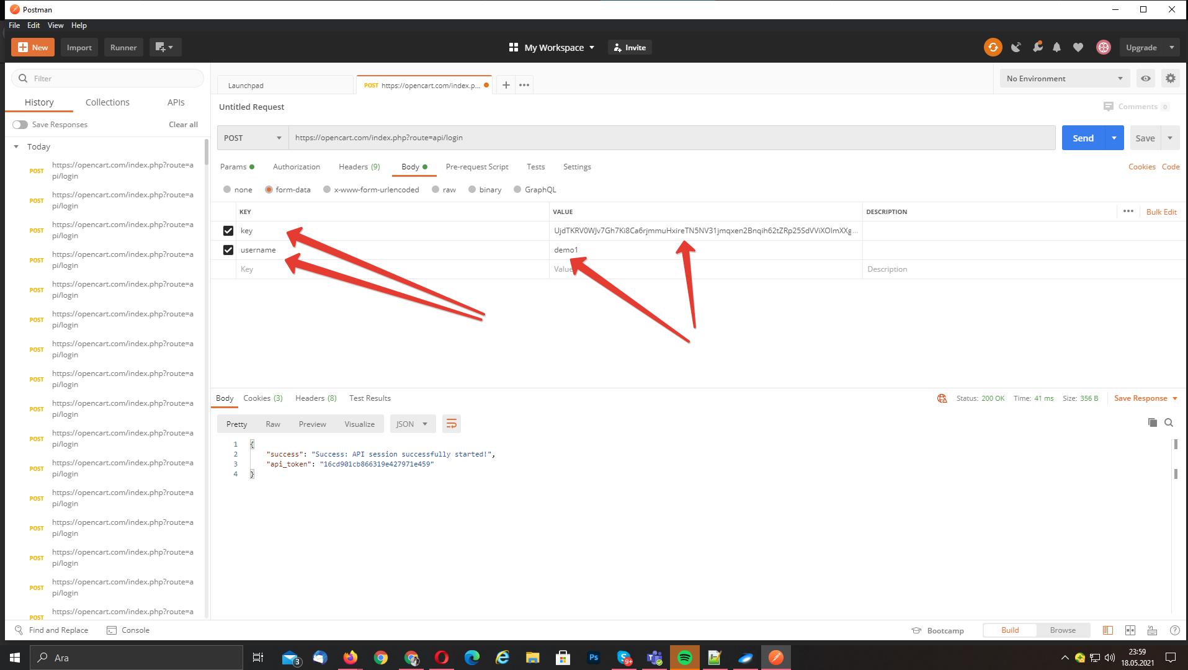Viewport: 1188px width, 670px height.
Task: Click the sync status icon
Action: [x=993, y=47]
